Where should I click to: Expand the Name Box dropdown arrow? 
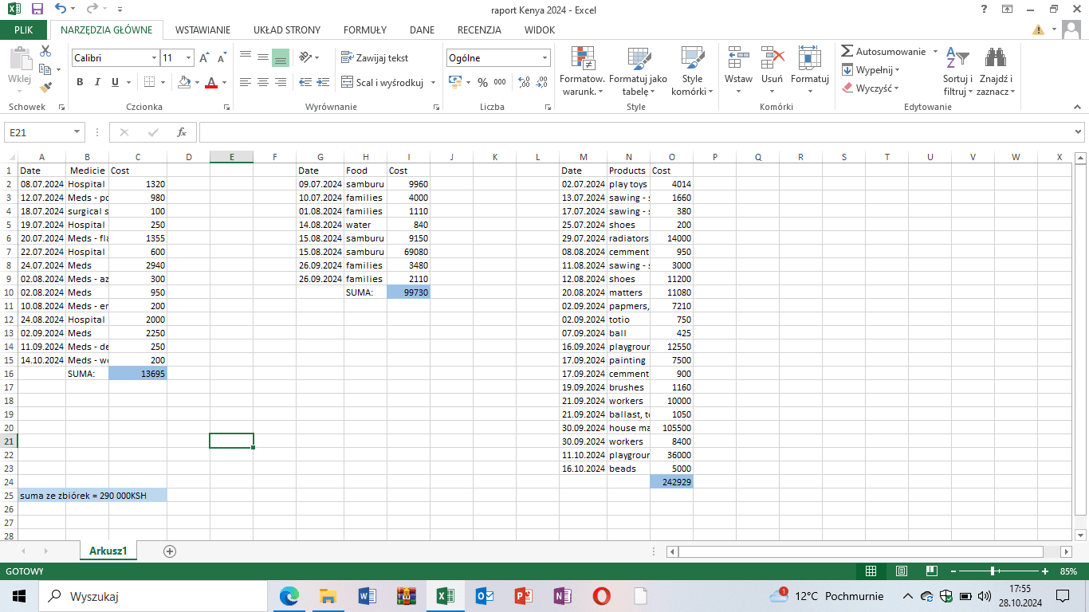click(x=77, y=132)
